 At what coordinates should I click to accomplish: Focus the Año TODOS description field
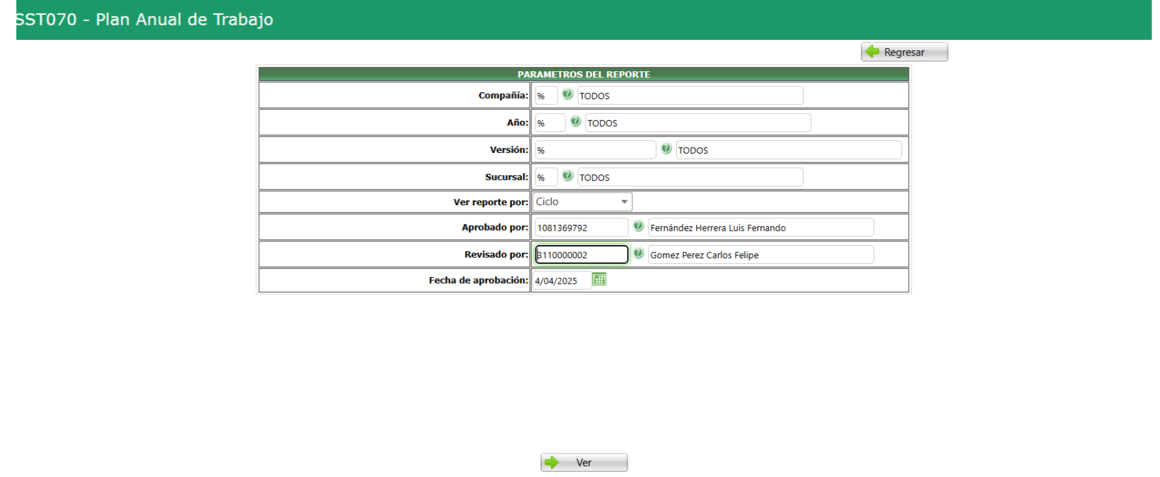(x=698, y=123)
